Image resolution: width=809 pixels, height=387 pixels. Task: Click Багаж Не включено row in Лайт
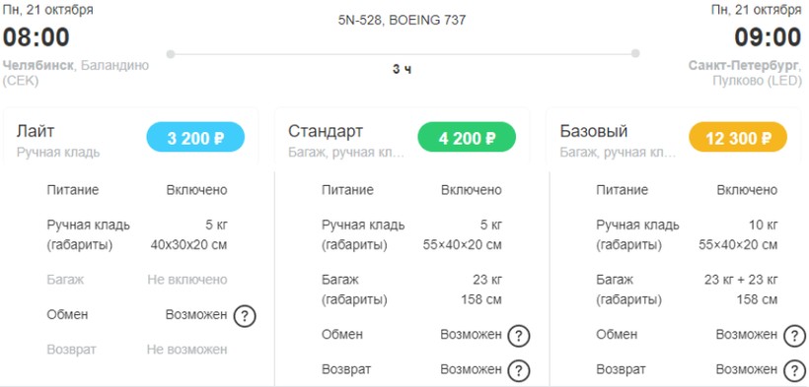137,280
